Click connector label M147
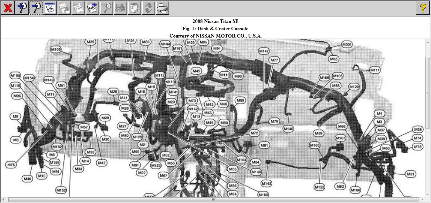Viewport: 431px width, 203px height. [264, 51]
